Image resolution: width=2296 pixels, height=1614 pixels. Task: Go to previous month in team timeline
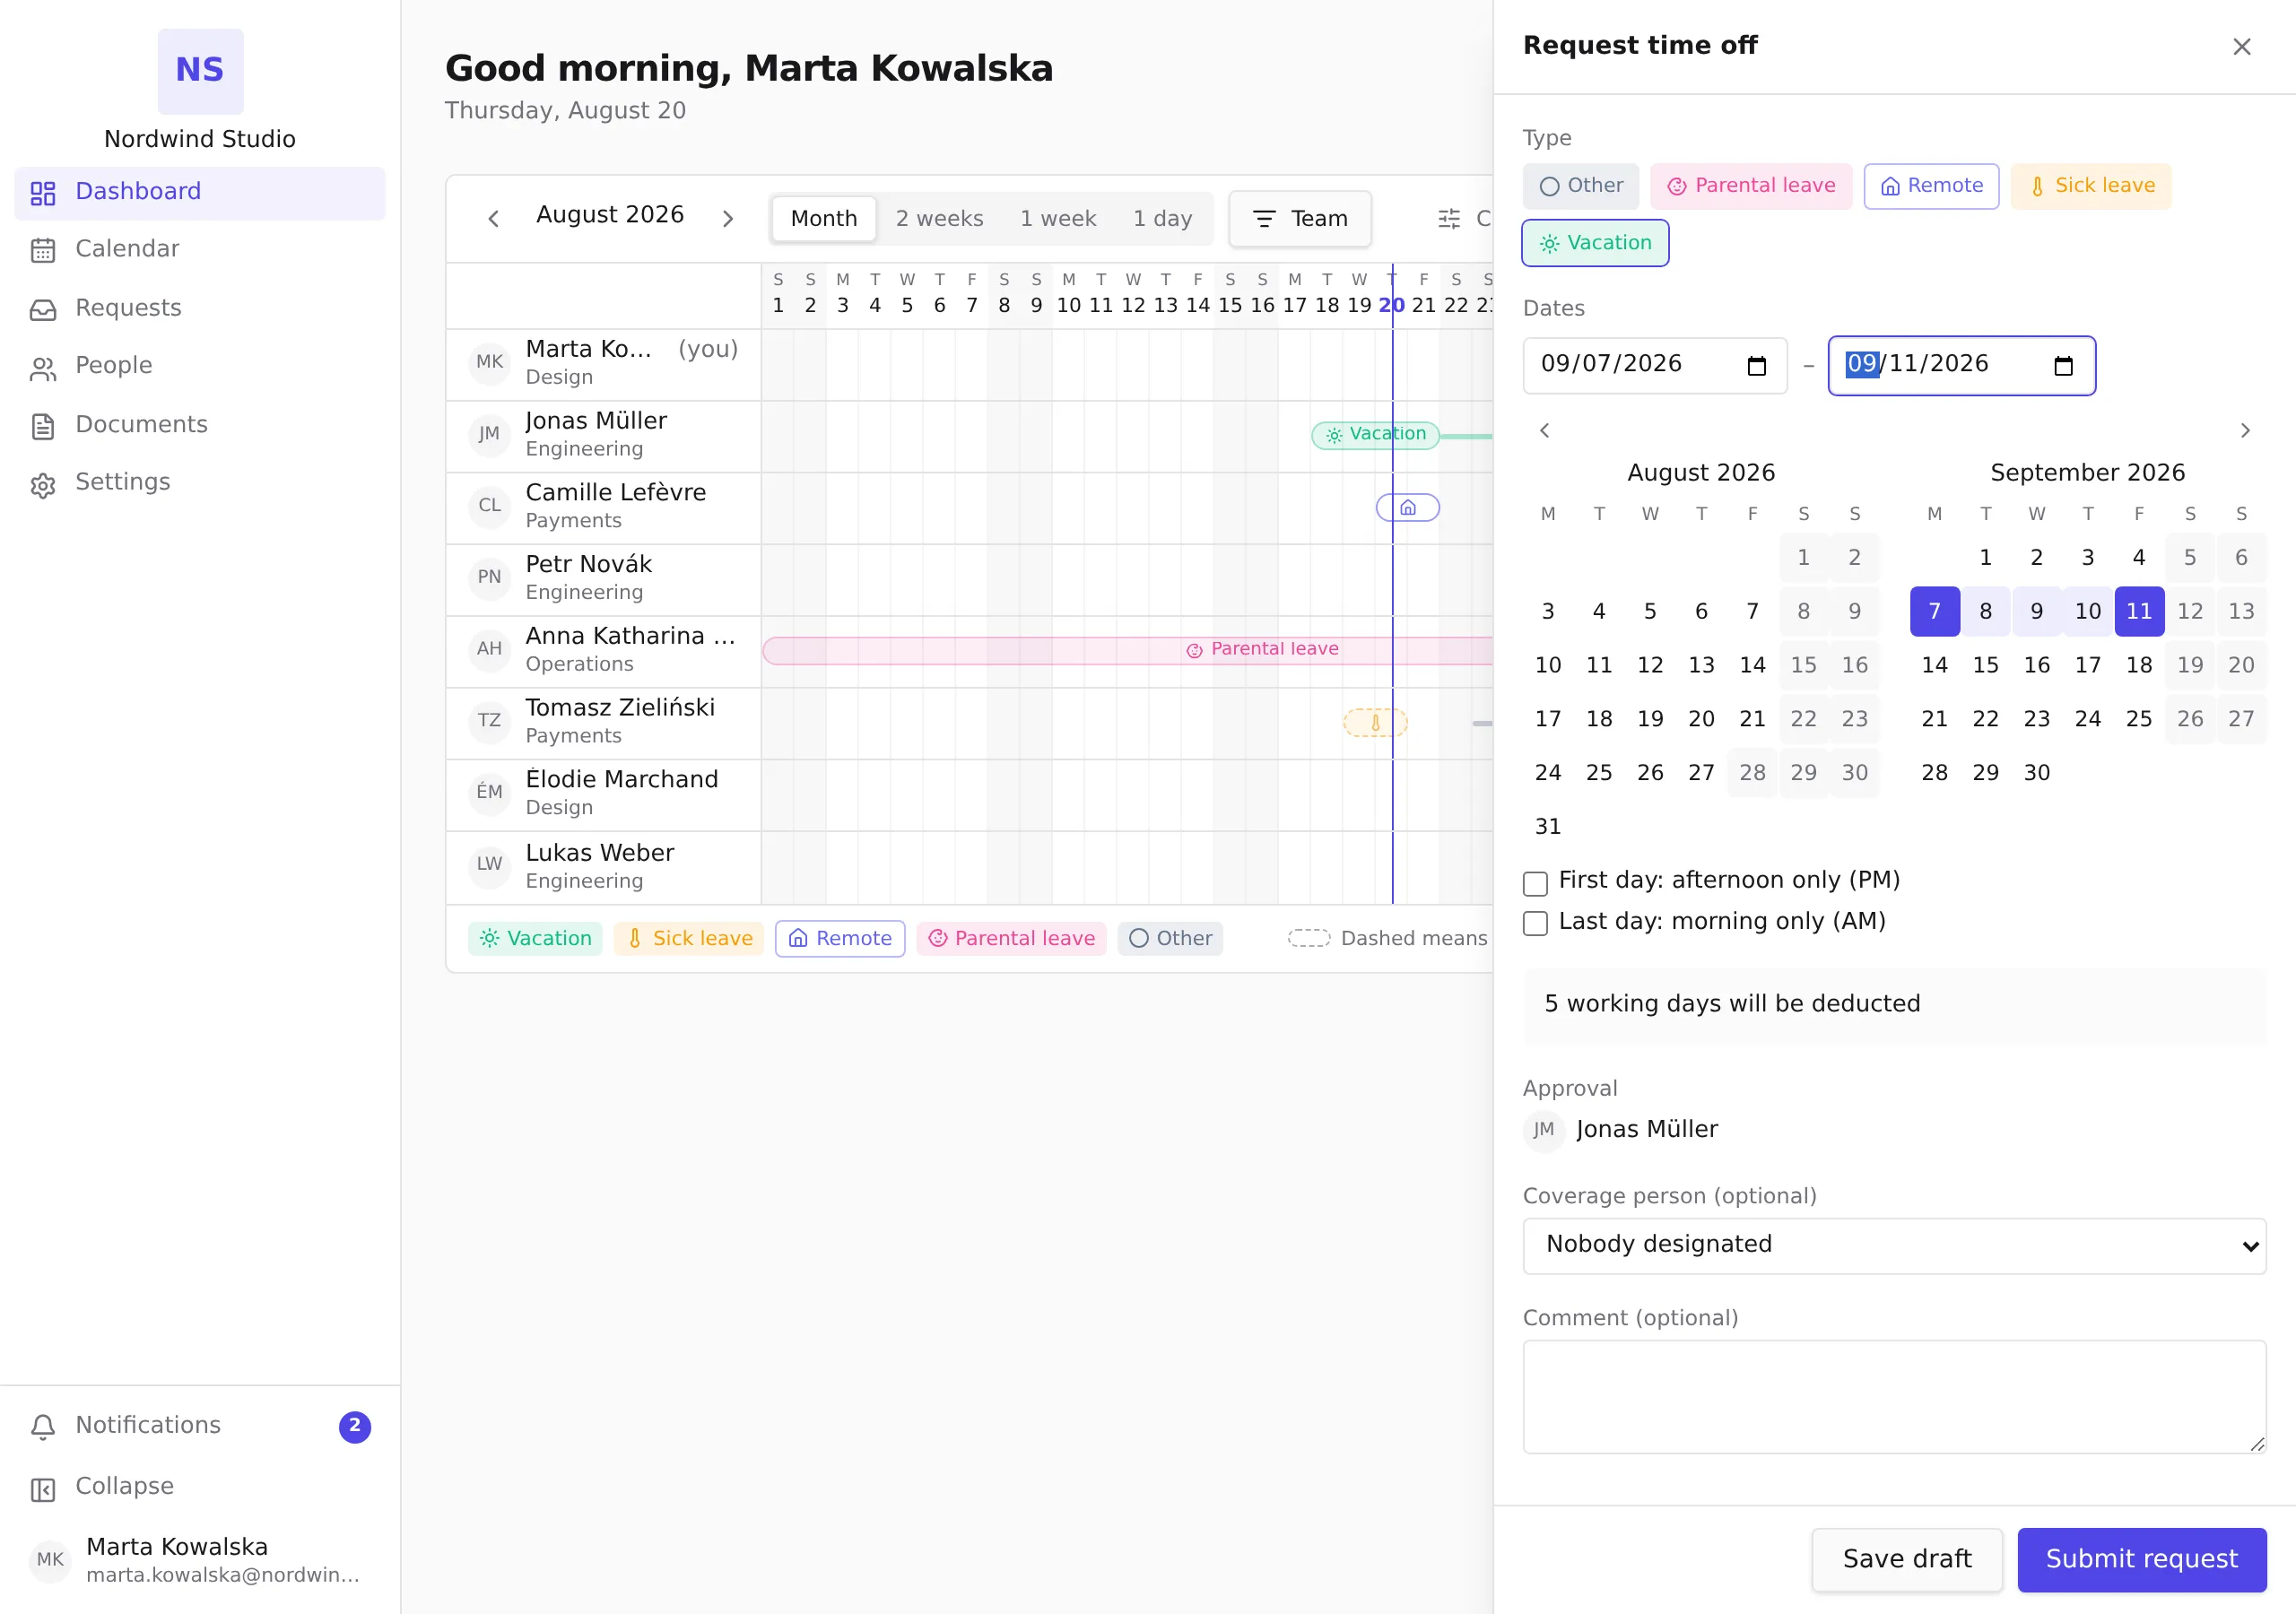[493, 218]
